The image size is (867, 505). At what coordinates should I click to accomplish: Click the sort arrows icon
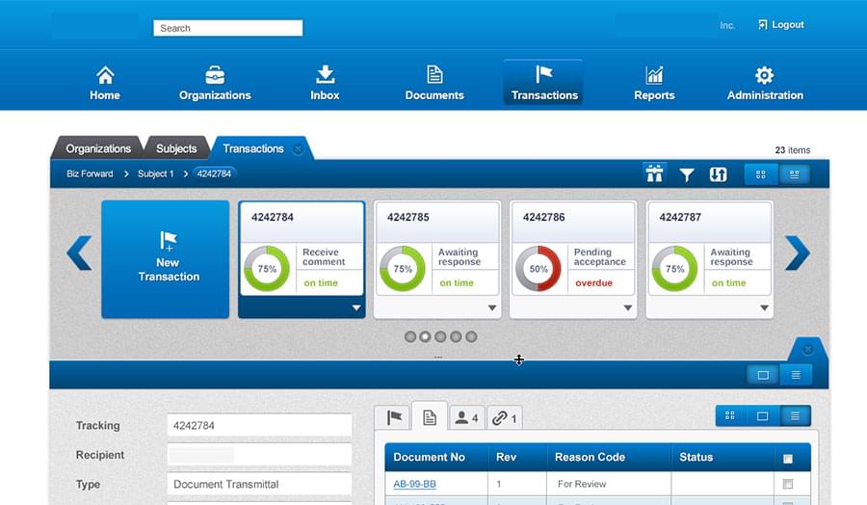click(718, 174)
